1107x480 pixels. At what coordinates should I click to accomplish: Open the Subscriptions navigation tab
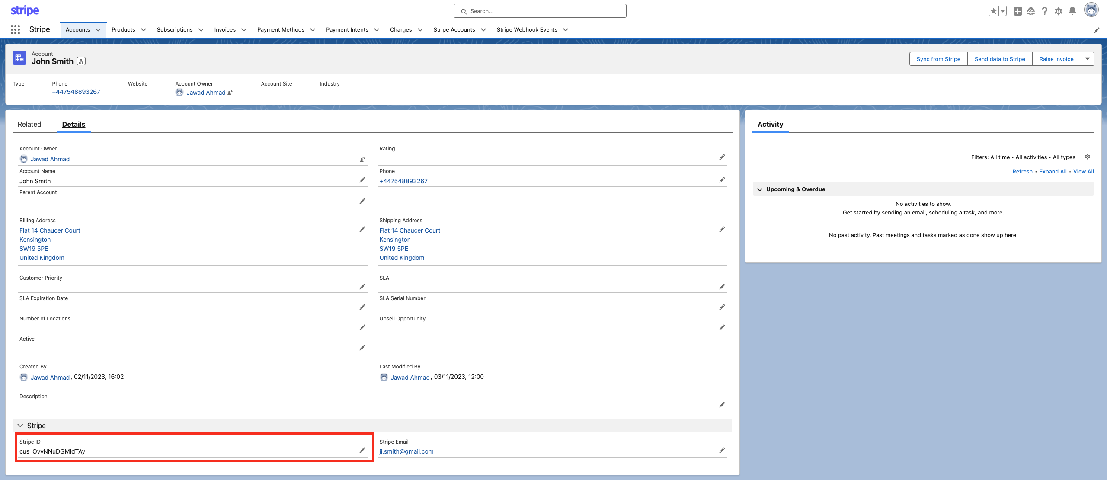click(175, 30)
